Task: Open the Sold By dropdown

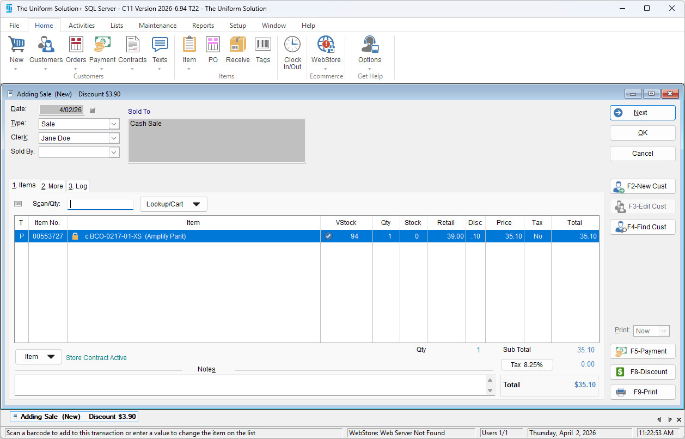Action: pos(114,153)
